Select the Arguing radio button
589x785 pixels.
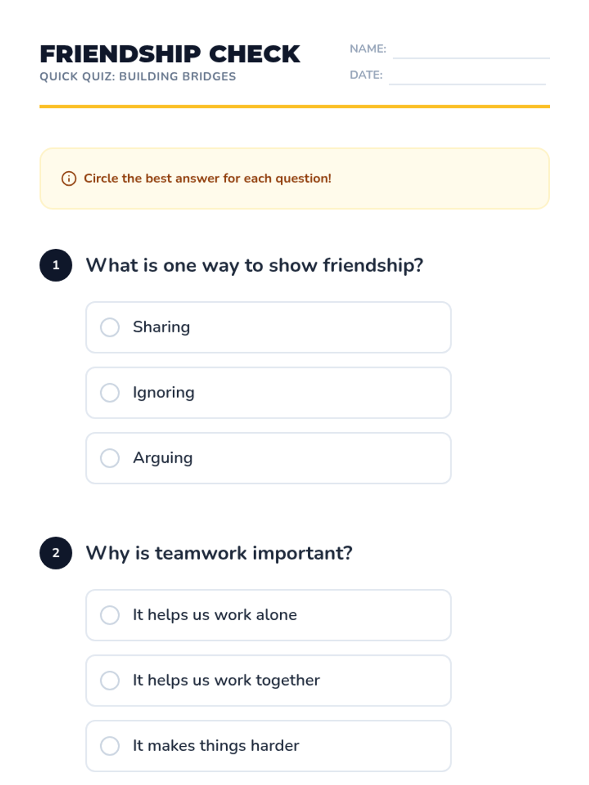coord(110,458)
